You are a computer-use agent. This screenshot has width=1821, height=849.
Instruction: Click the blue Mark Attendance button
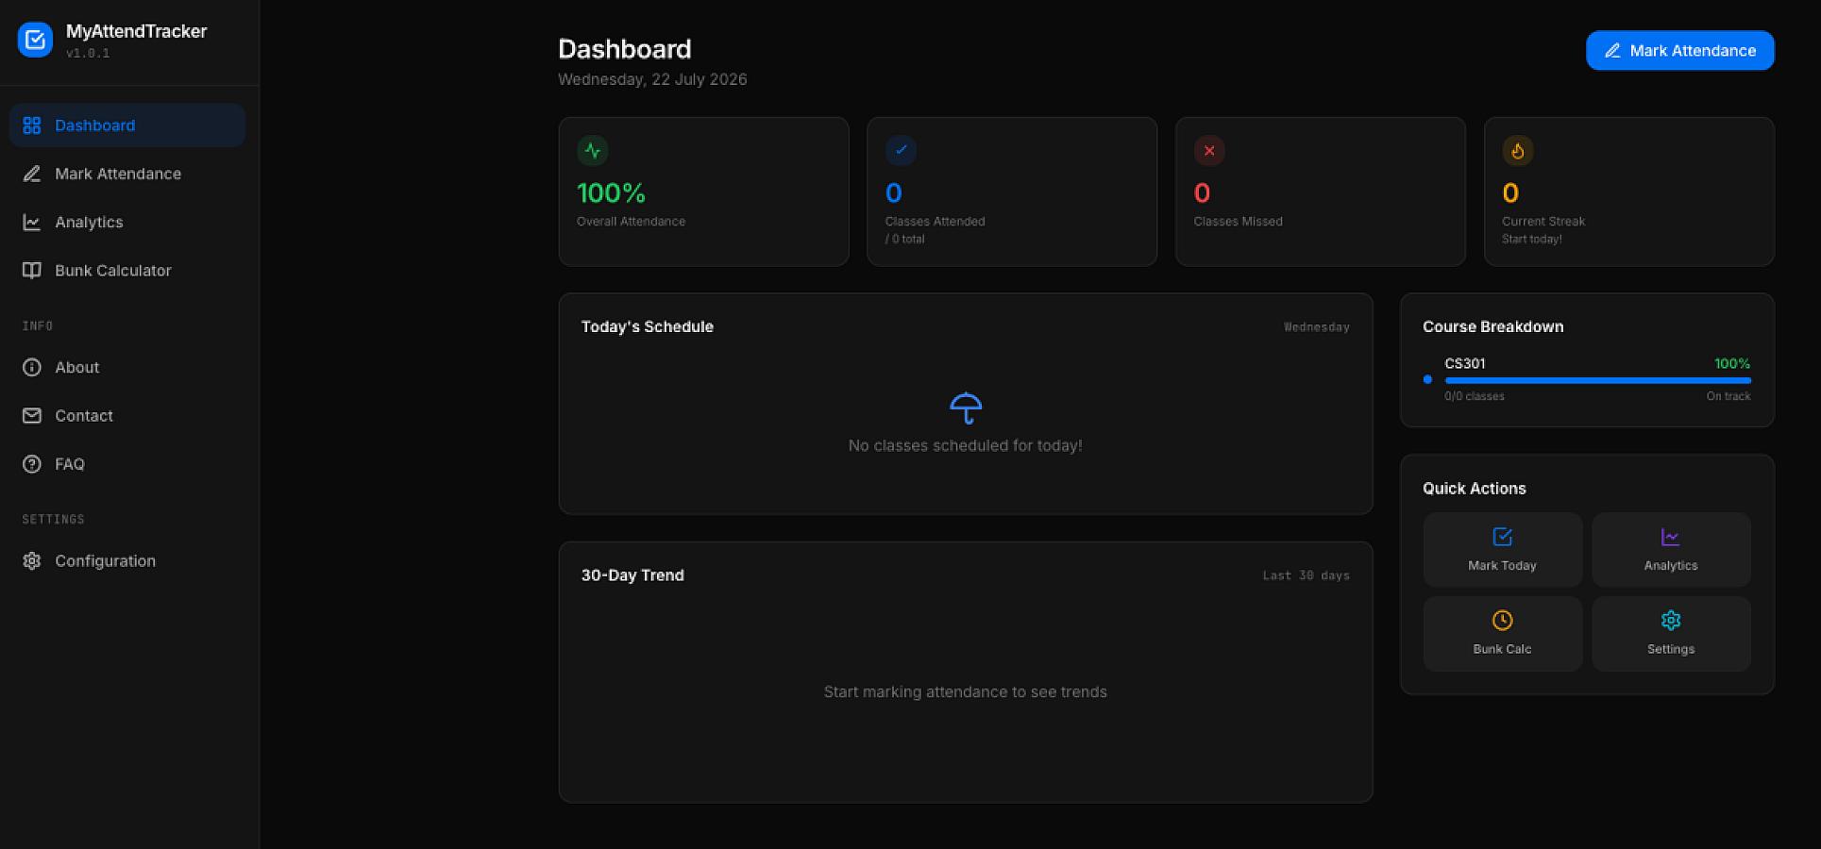[x=1680, y=51]
